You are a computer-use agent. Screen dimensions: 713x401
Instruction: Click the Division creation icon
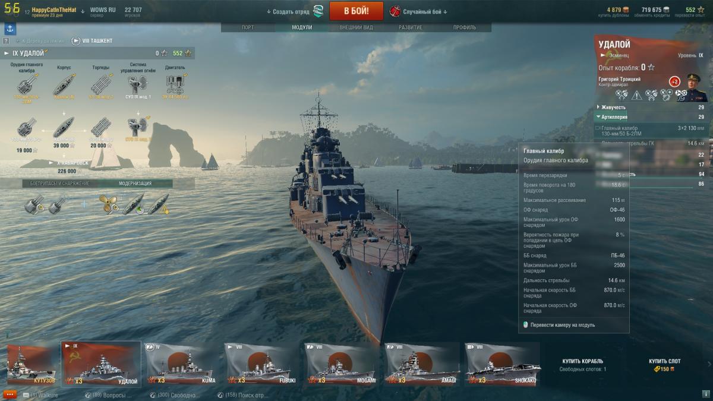(318, 11)
